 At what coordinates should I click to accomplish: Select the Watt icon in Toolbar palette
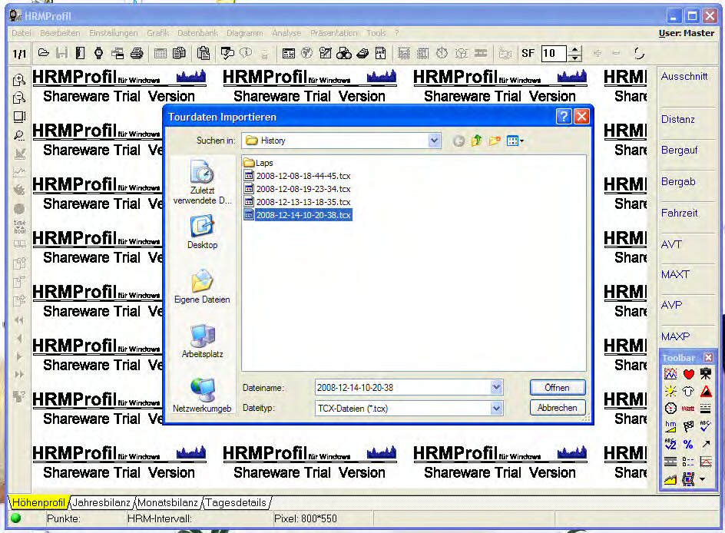point(688,409)
